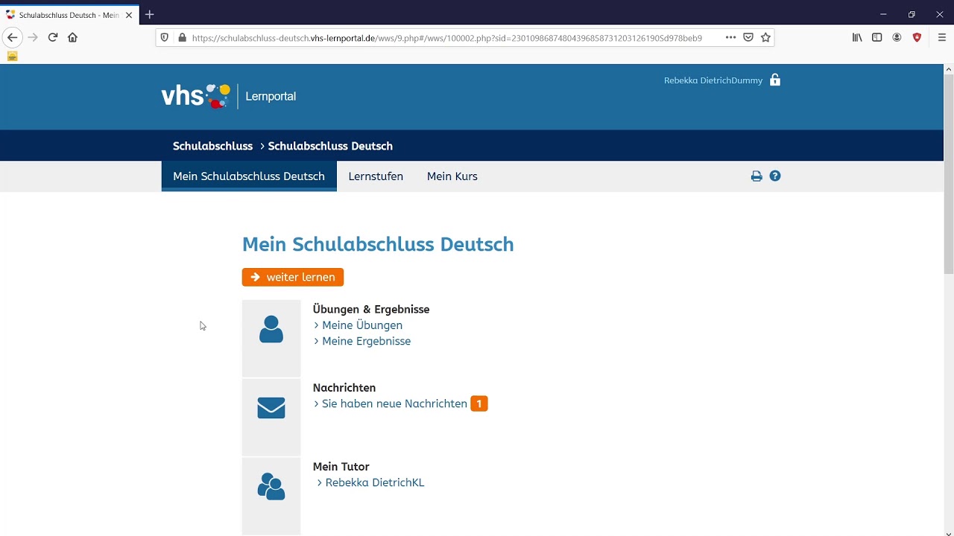The image size is (954, 536).
Task: Open tutor Rebekka DietrichKL link
Action: (x=375, y=482)
